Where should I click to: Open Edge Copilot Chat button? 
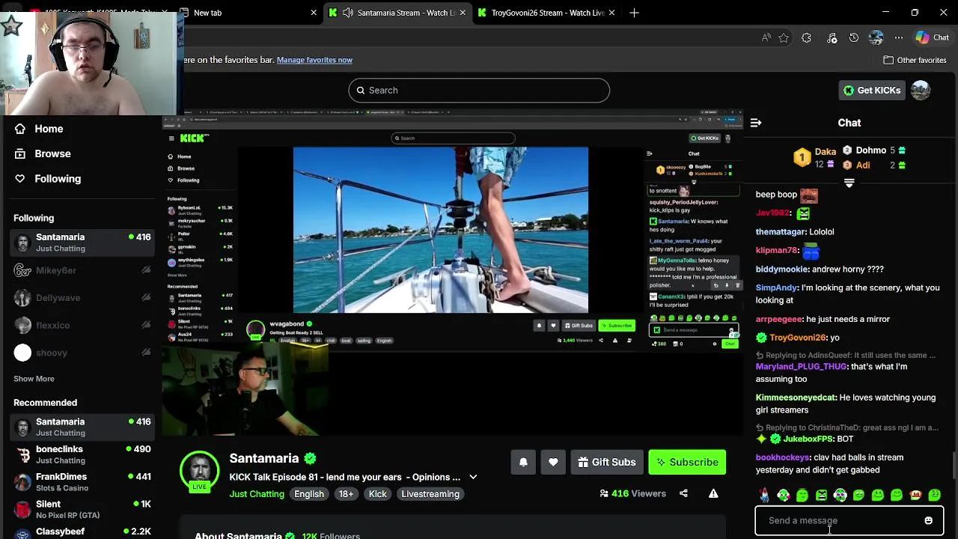click(933, 37)
